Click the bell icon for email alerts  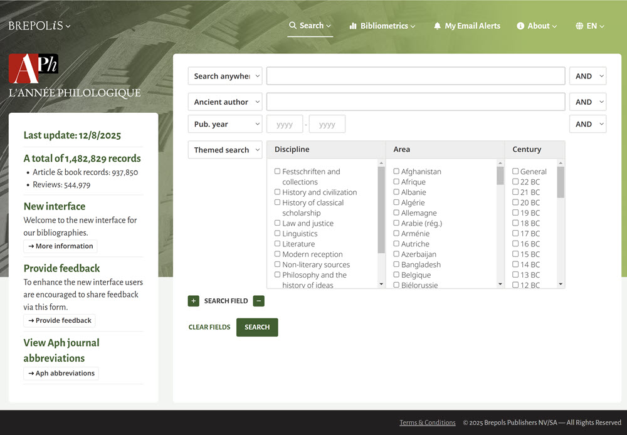(437, 26)
